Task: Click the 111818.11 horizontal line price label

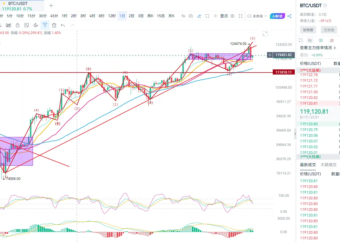Action: (x=284, y=72)
